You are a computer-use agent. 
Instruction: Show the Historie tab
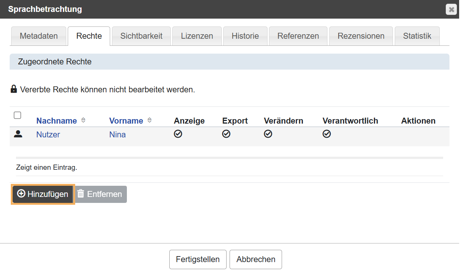pyautogui.click(x=245, y=36)
